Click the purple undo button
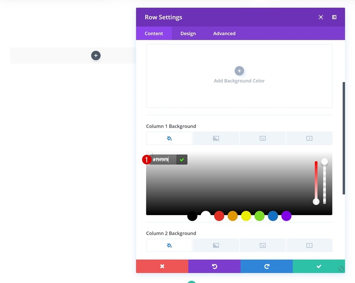 (214, 266)
